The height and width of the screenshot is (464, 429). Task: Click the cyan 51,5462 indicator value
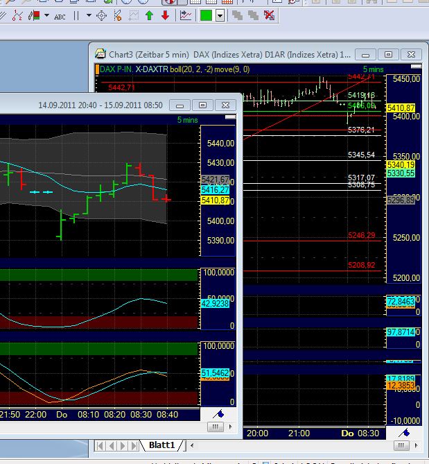click(216, 372)
